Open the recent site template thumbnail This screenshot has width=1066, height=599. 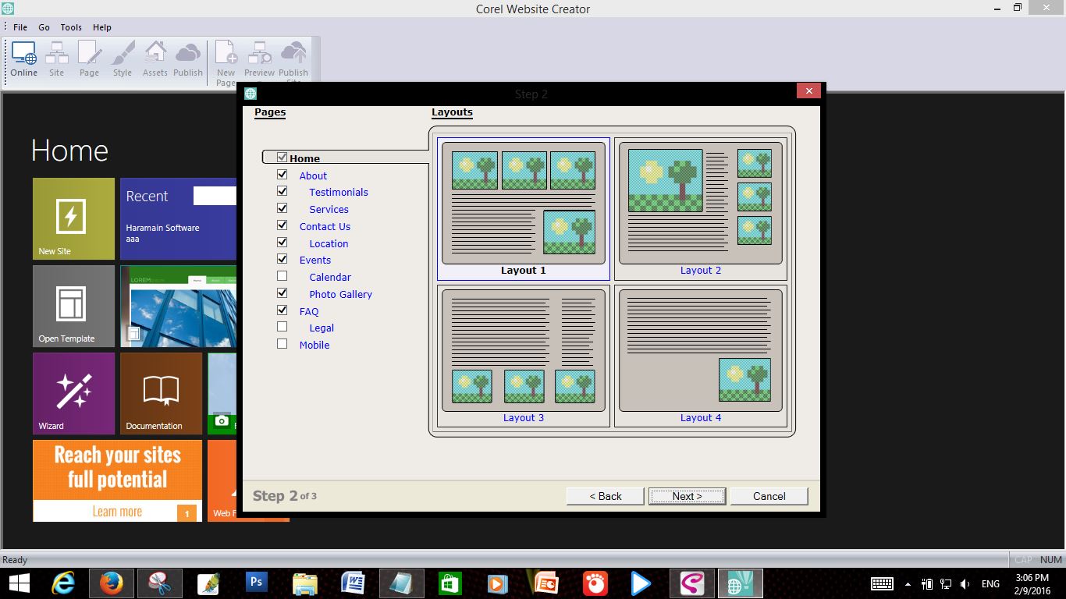(179, 306)
